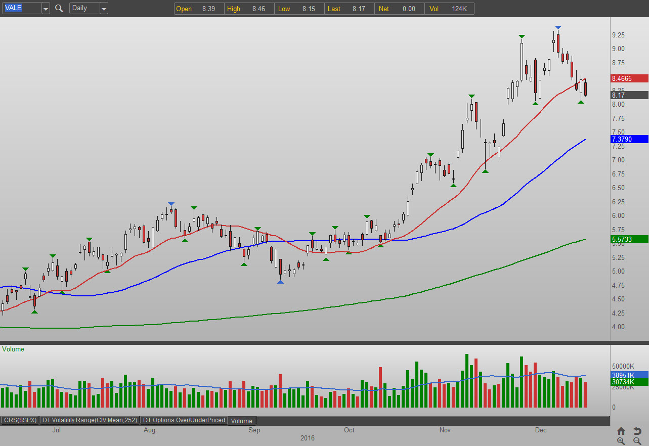This screenshot has height=446, width=649.
Task: Select the DT Options Over/UnderPriced tab
Action: (x=184, y=420)
